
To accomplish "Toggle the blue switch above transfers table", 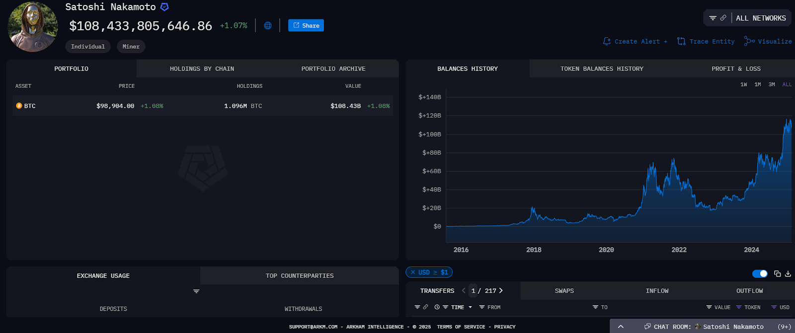I will coord(760,273).
